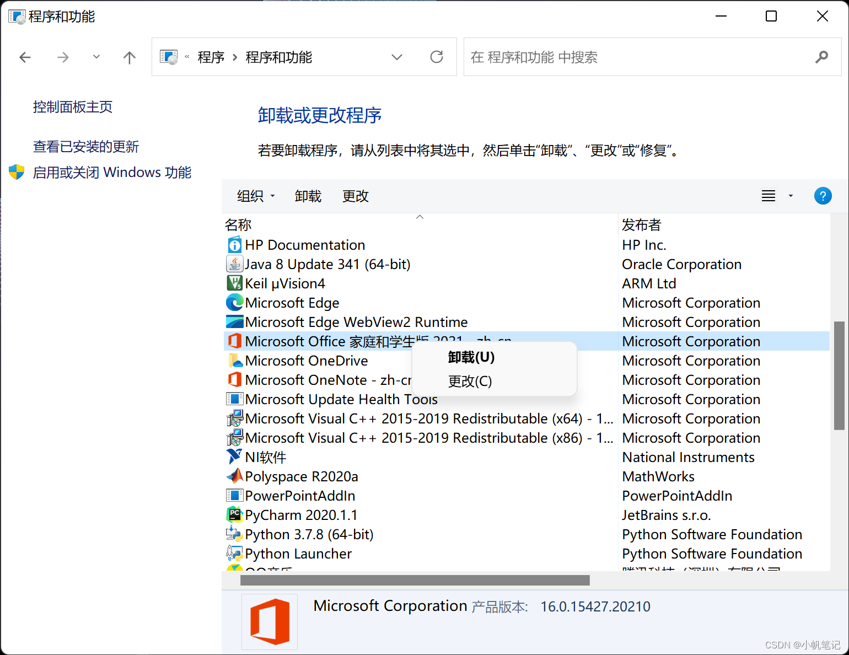The width and height of the screenshot is (849, 655).
Task: Click the 程序 breadcrumb in address bar
Action: (x=211, y=57)
